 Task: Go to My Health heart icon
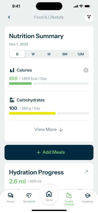click(29, 196)
